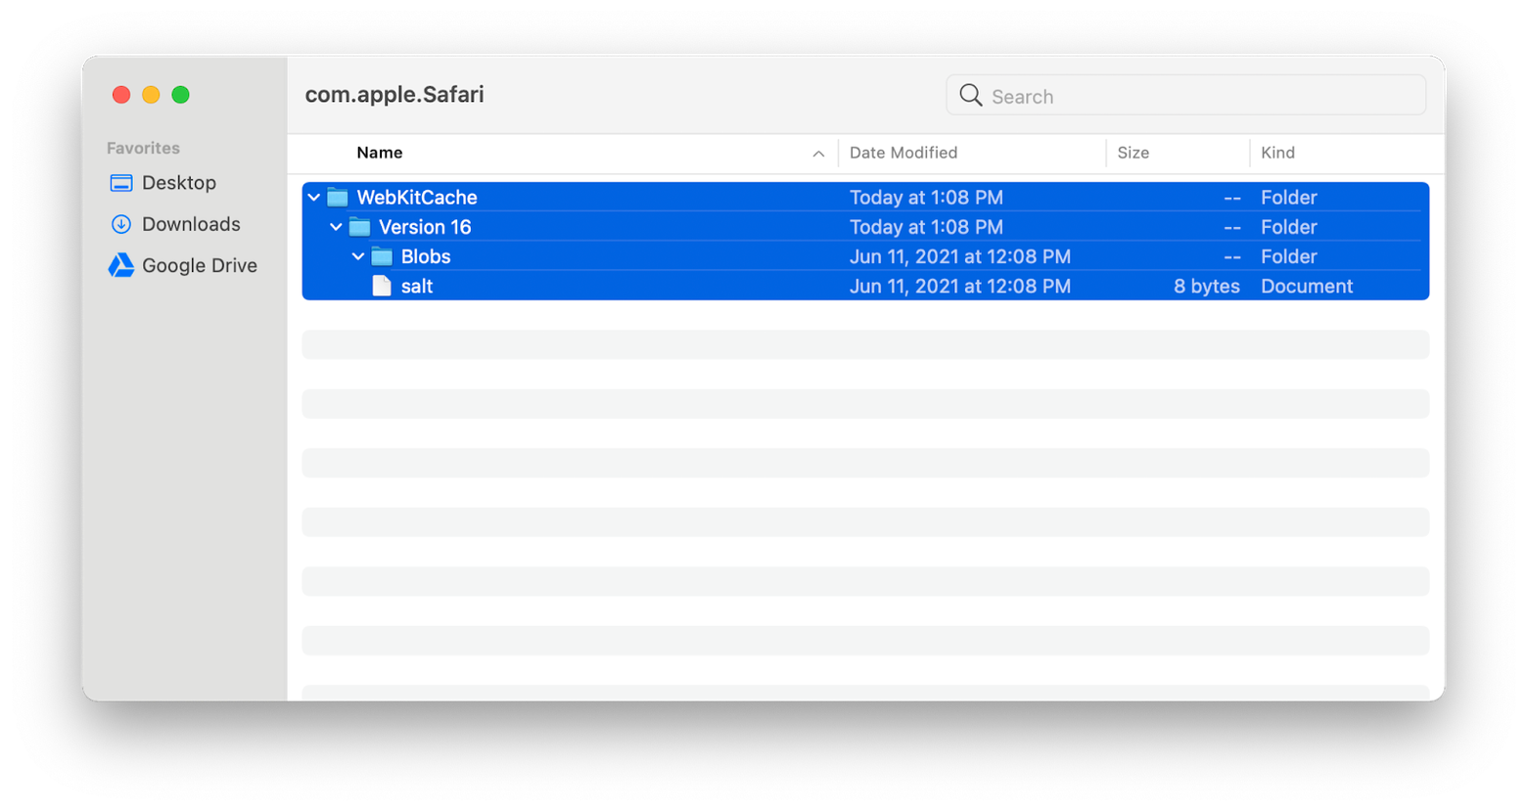Click the Google Drive triangle icon
This screenshot has height=811, width=1527.
point(121,265)
